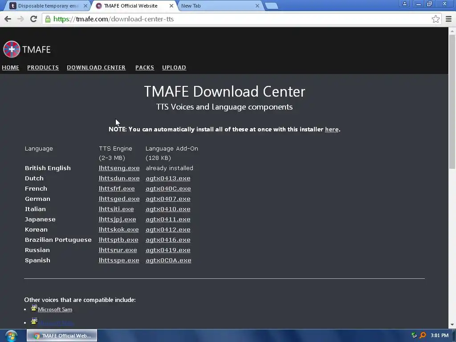Image resolution: width=456 pixels, height=342 pixels.
Task: Go to HOME in site navigation
Action: tap(11, 68)
